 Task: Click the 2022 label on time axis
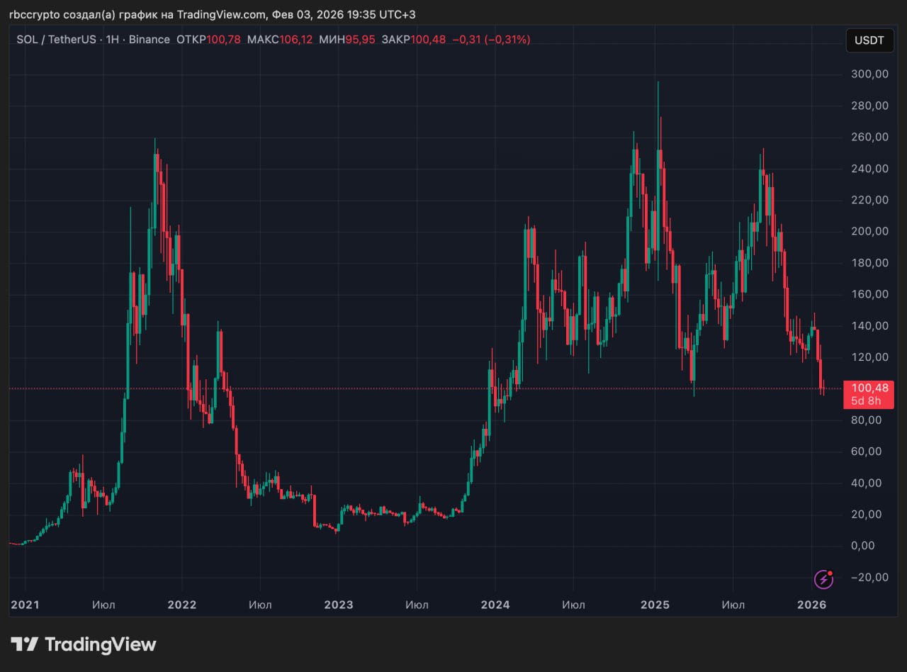(x=182, y=605)
